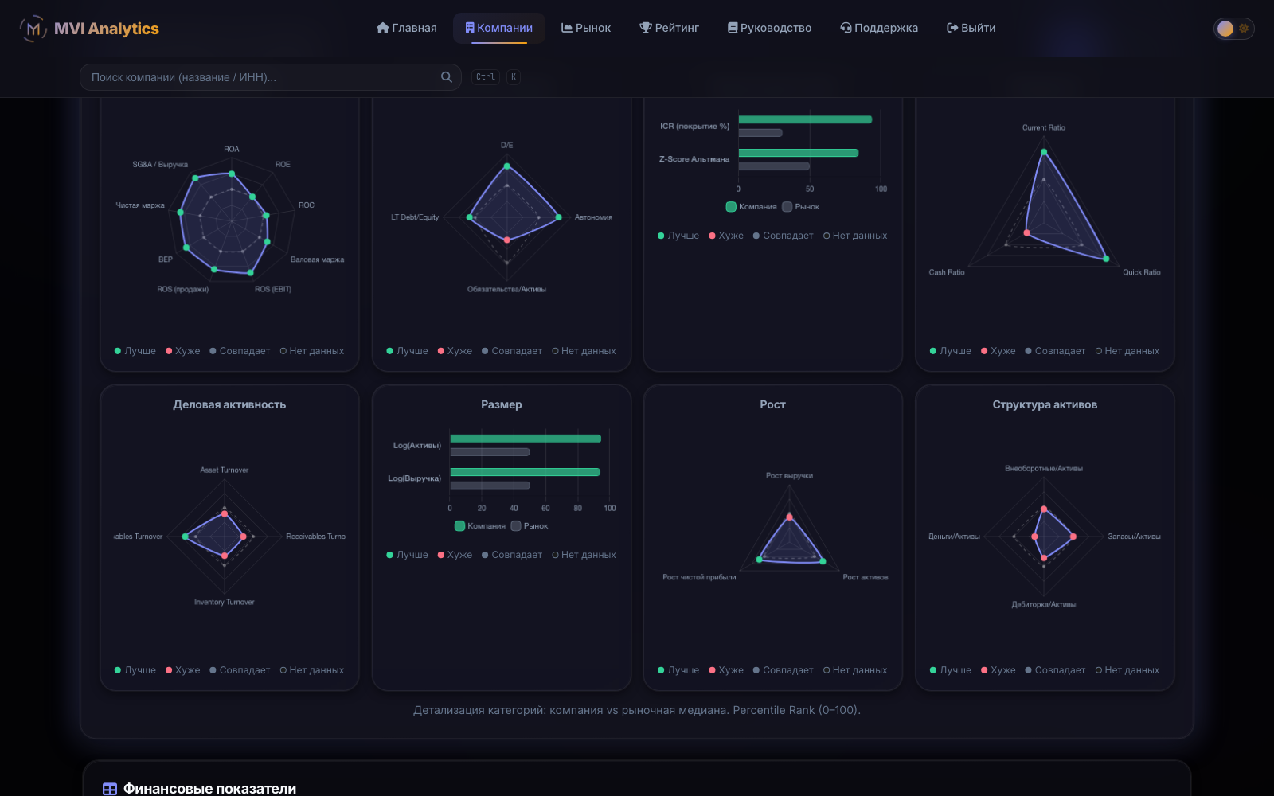Click the ROA point on profitability radar

click(x=232, y=174)
